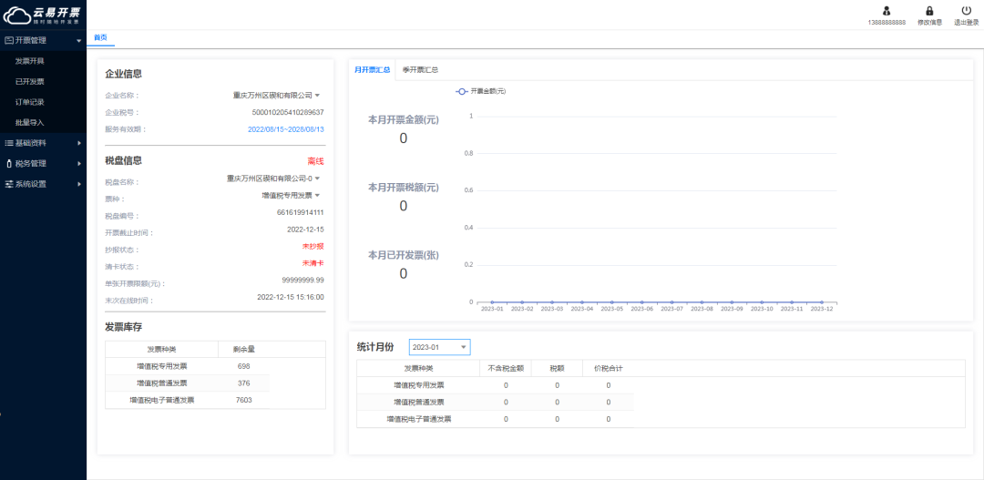Click the 开票管理 sidebar icon

point(9,40)
